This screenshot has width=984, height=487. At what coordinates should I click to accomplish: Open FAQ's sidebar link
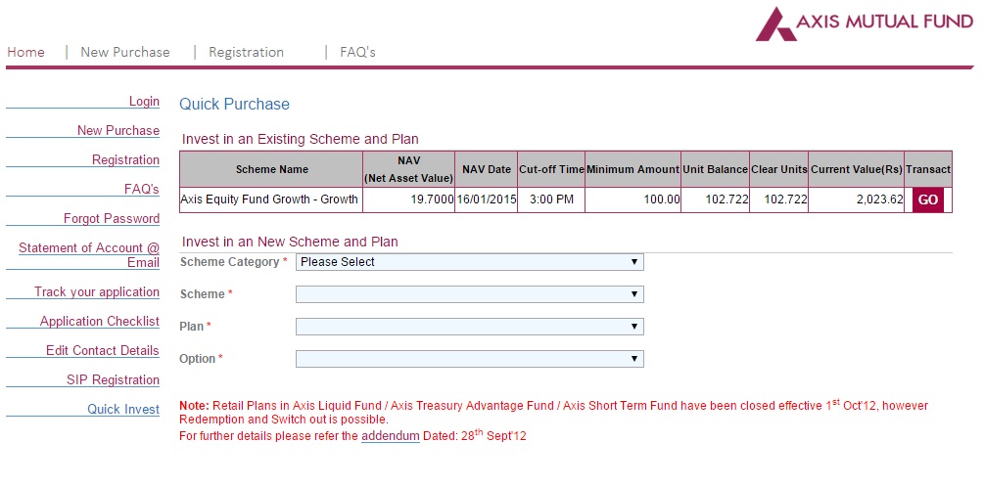coord(142,189)
